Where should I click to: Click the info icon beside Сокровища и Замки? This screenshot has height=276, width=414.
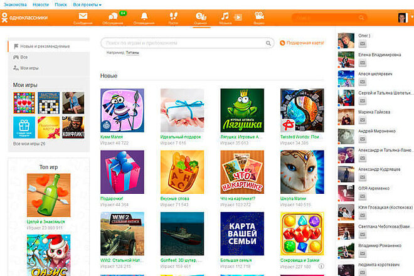(x=321, y=266)
